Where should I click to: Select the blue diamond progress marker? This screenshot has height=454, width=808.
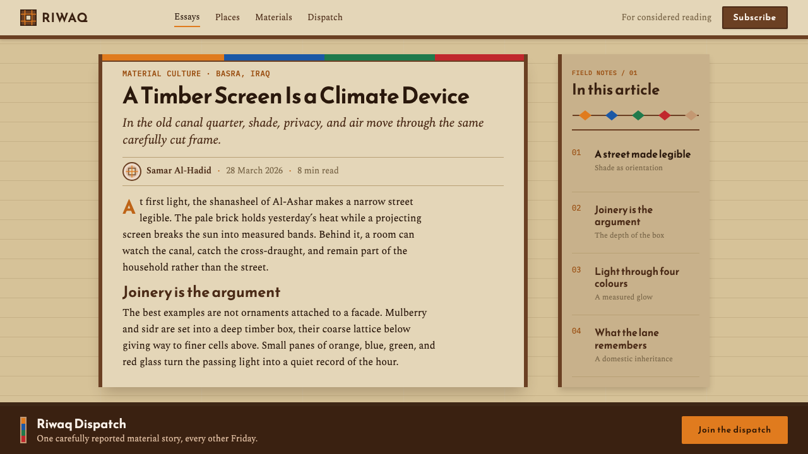tap(612, 115)
